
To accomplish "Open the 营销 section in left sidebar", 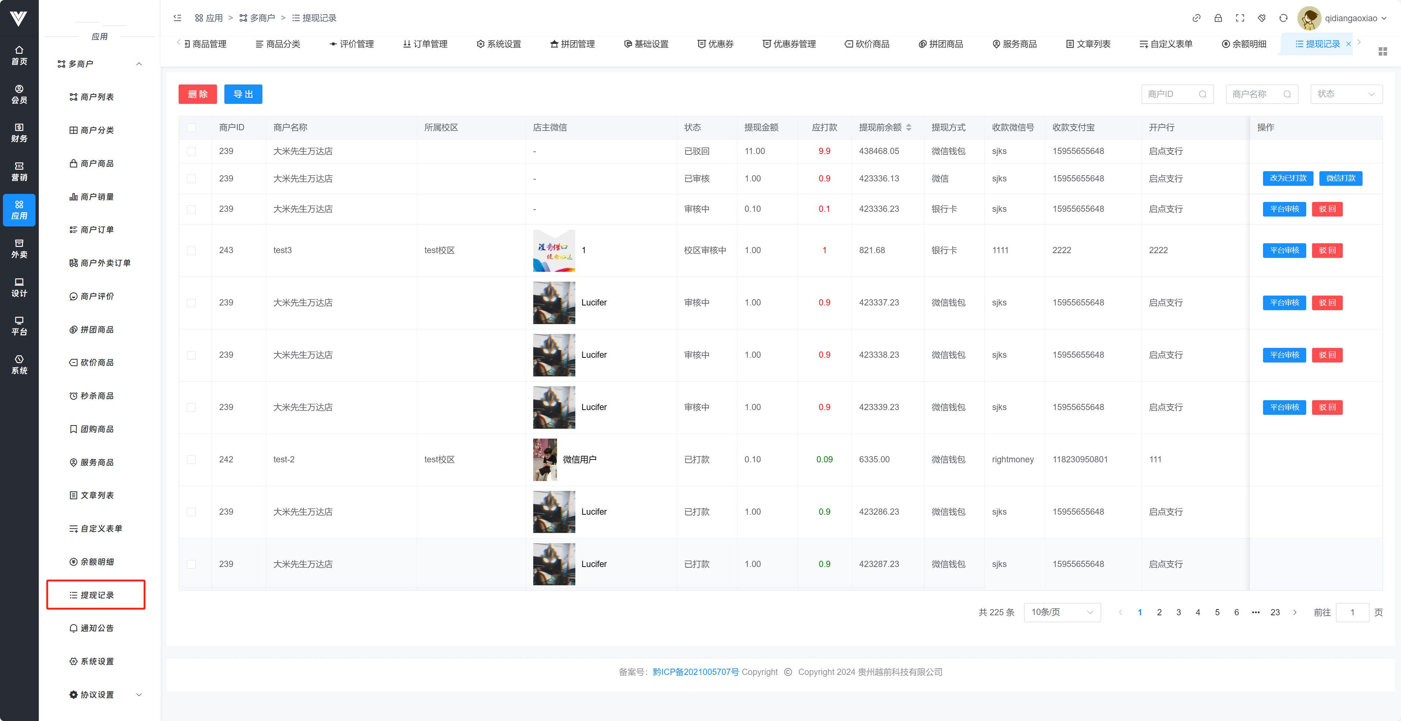I will 19,171.
